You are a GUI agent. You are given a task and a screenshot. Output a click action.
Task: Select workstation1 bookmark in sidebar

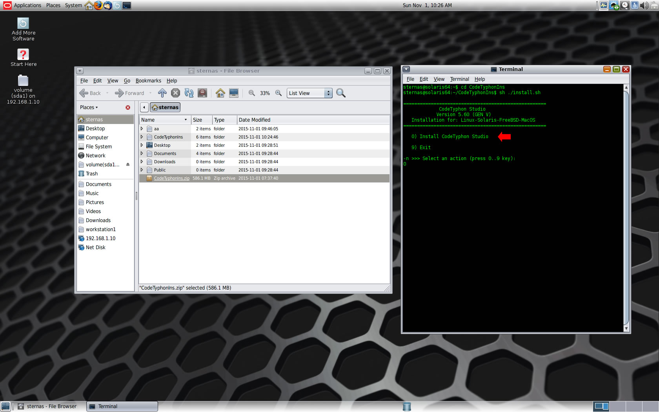pyautogui.click(x=106, y=229)
